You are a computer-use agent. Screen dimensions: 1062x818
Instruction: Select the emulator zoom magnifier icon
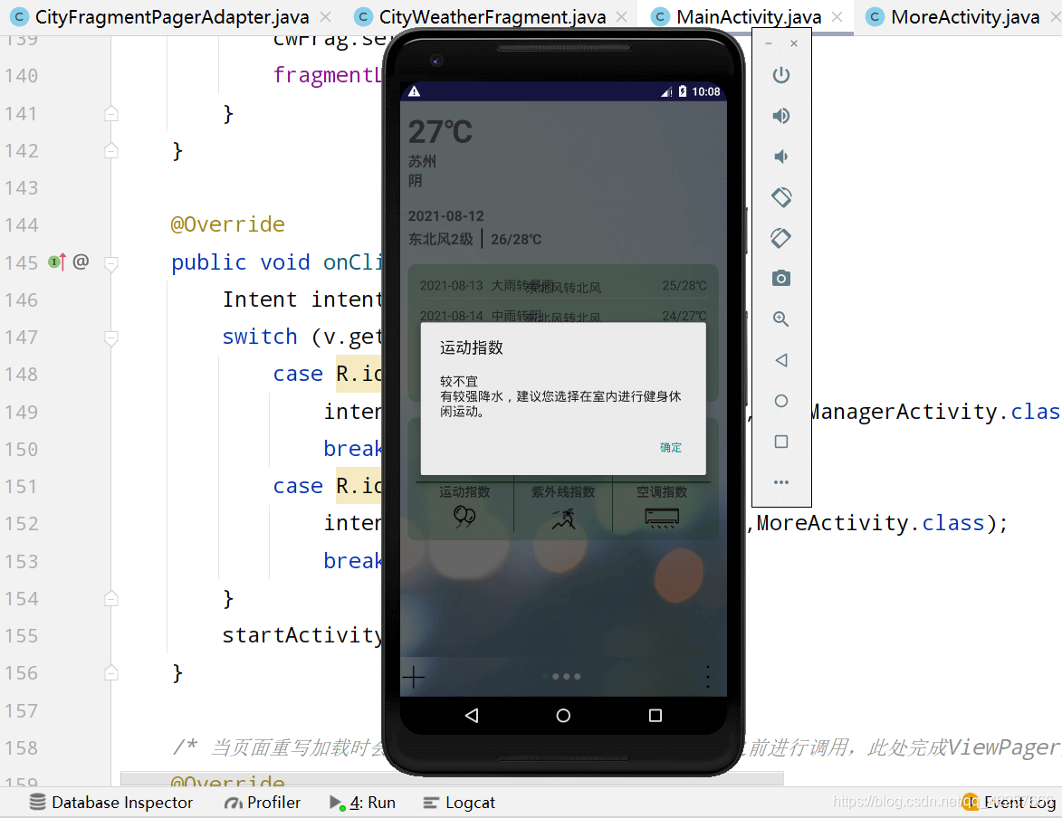781,319
